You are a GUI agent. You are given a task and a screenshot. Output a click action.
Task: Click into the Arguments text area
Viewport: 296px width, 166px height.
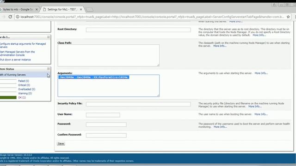[109, 86]
